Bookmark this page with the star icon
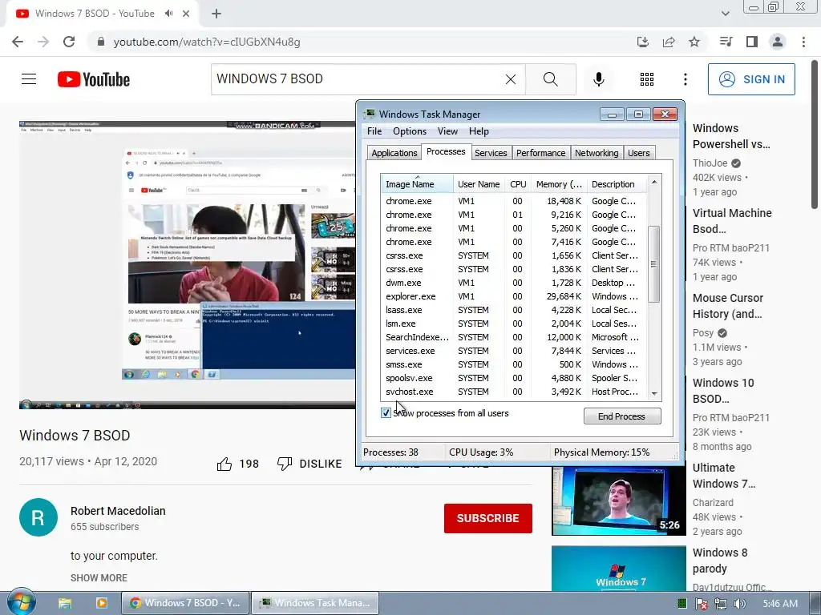821x615 pixels. pyautogui.click(x=694, y=42)
